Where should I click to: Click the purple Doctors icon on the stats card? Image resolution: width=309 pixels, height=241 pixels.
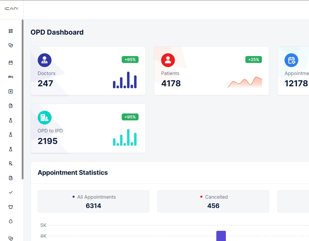coord(45,60)
